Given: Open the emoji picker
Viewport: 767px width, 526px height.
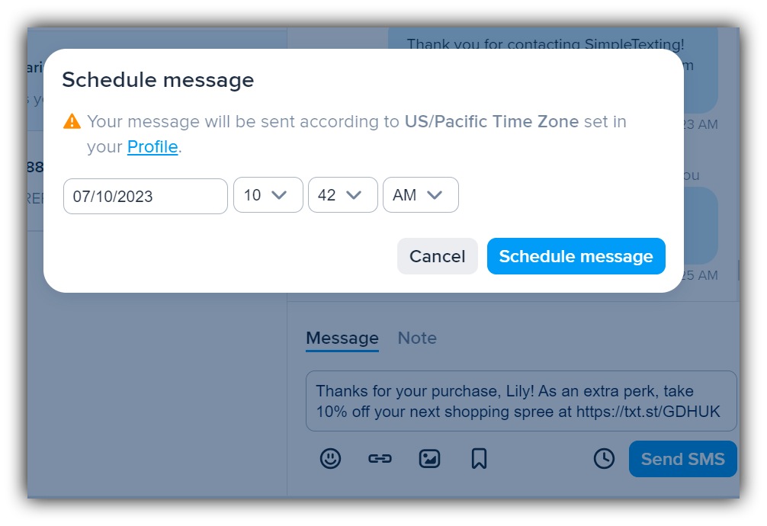Looking at the screenshot, I should (x=330, y=458).
